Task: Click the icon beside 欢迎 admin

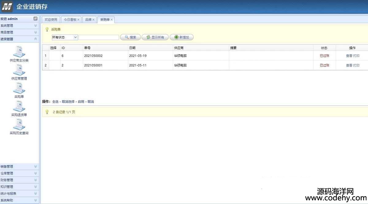Action: [x=35, y=19]
